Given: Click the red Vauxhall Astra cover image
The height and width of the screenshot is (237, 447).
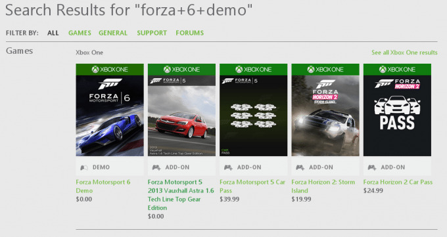Looking at the screenshot, I should 181,116.
